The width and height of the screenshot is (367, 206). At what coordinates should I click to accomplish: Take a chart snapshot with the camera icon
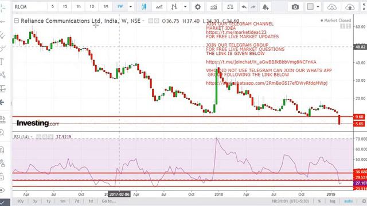[x=295, y=7]
